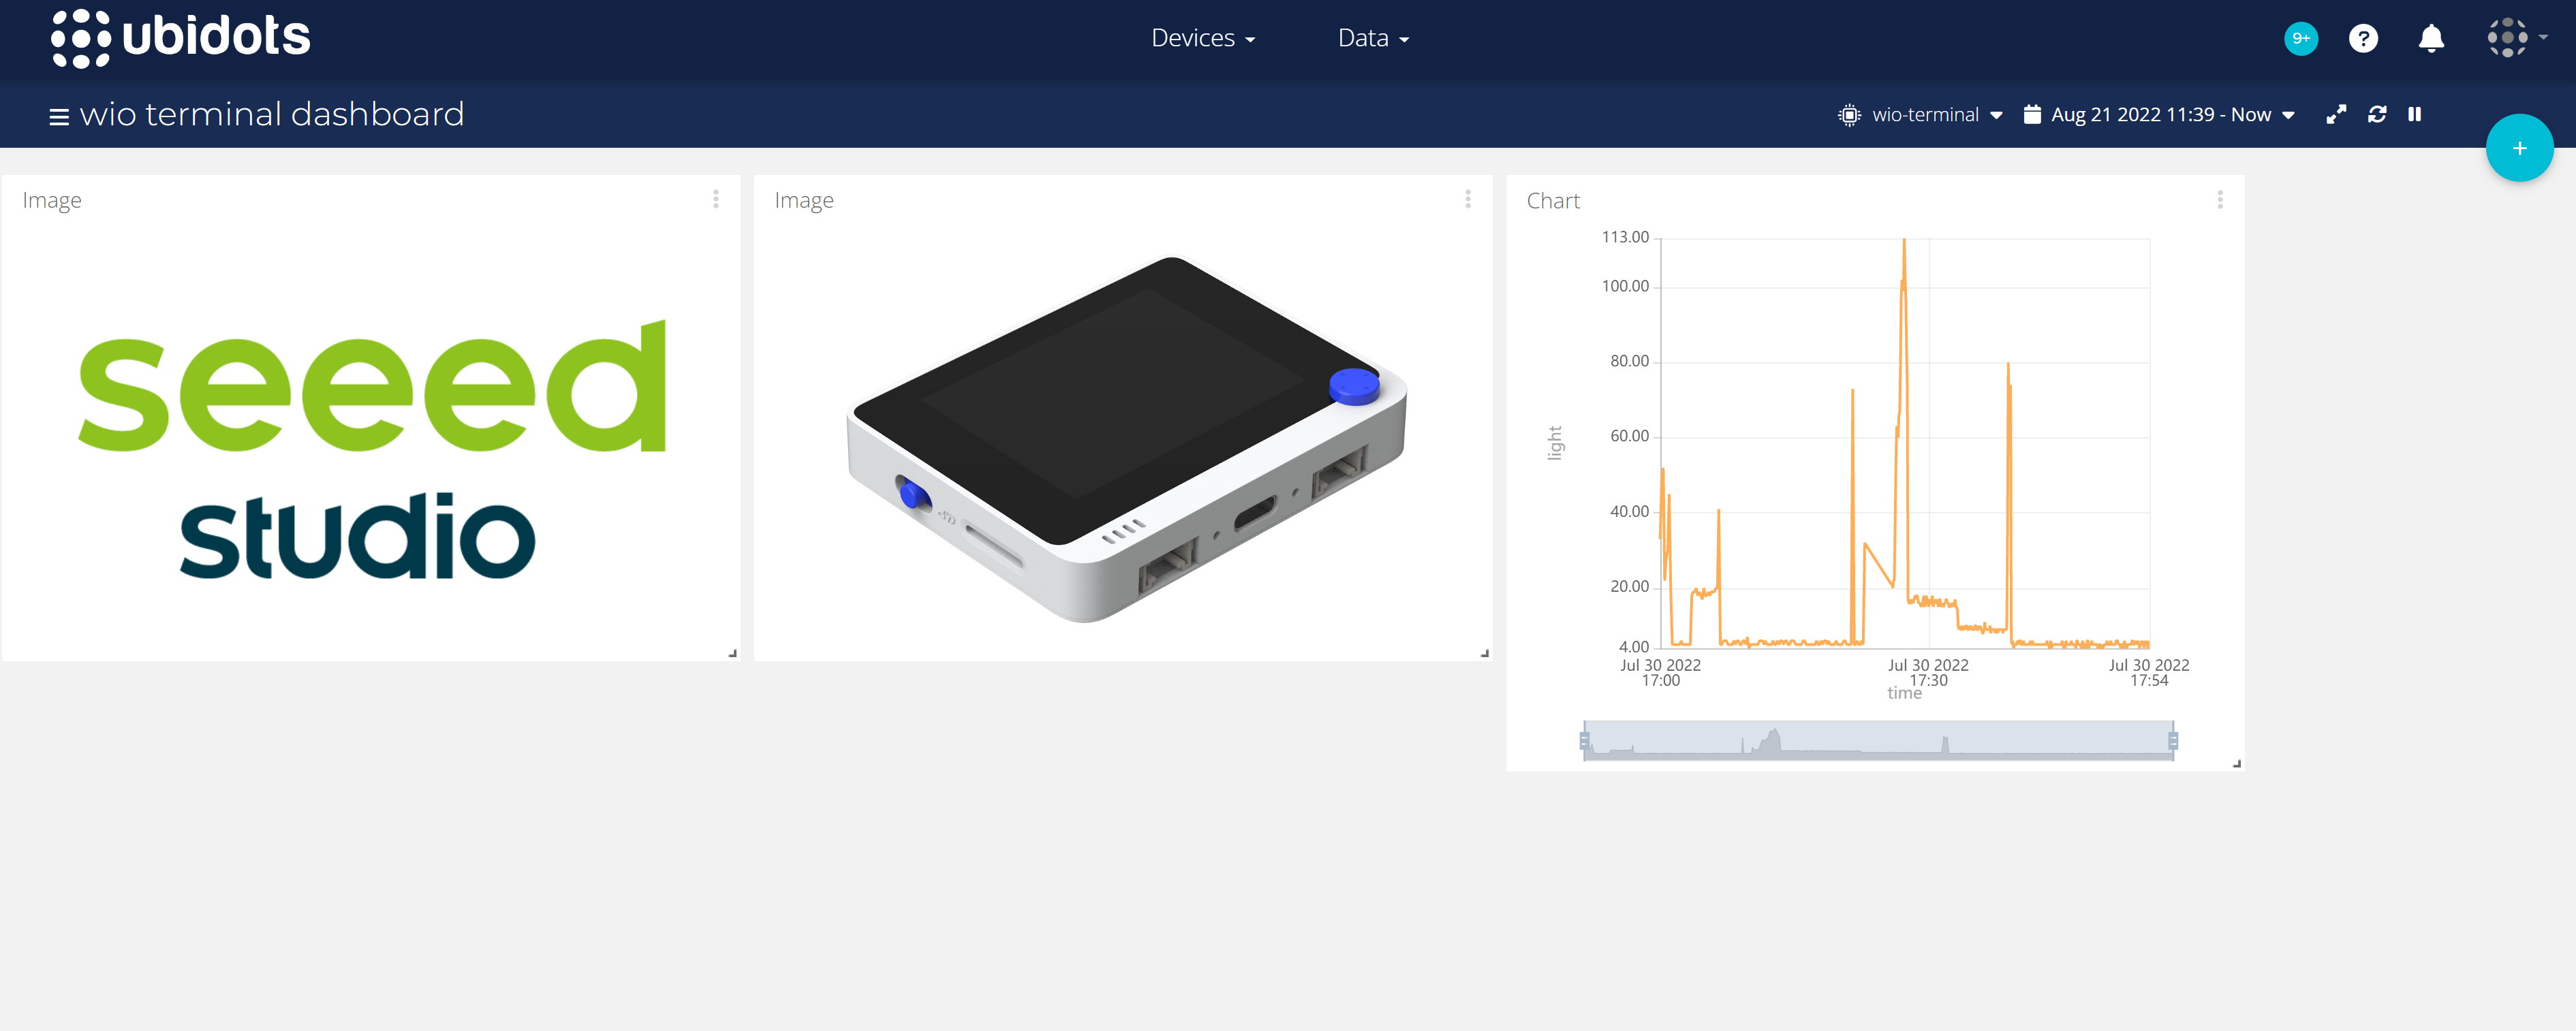Click the left handle of chart range slider
The width and height of the screenshot is (2576, 1031).
(1584, 741)
